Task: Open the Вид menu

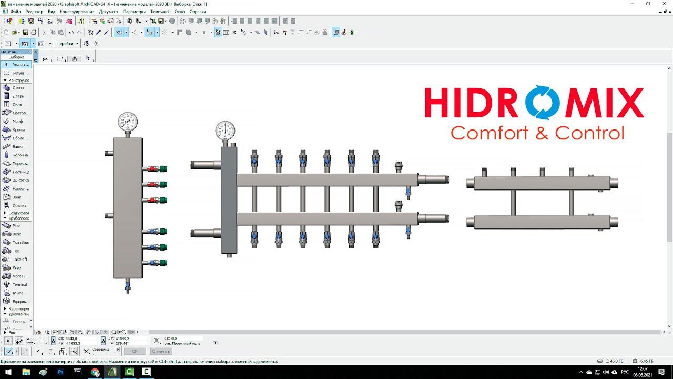Action: pyautogui.click(x=52, y=11)
